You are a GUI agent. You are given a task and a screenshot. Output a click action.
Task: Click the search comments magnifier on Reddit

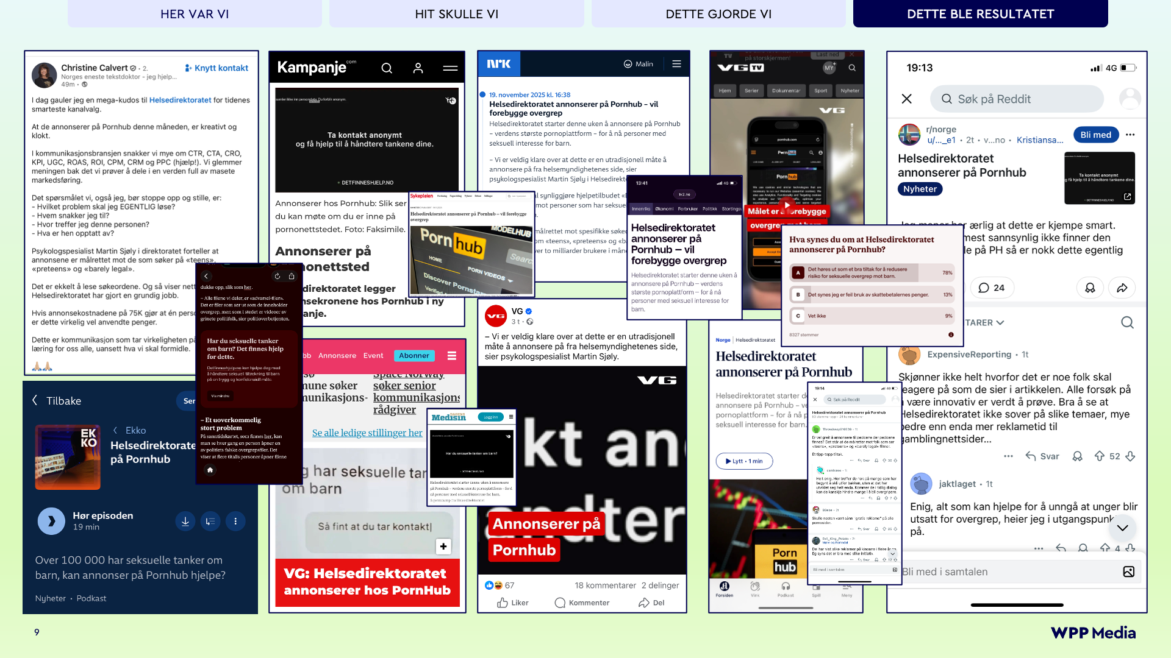coord(1127,322)
